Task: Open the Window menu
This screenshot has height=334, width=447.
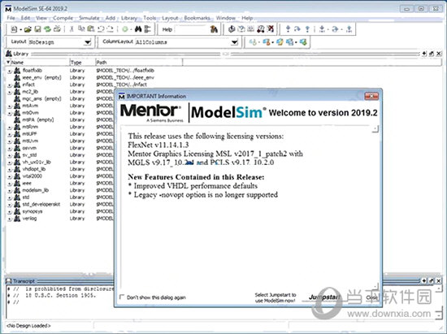Action: point(225,18)
